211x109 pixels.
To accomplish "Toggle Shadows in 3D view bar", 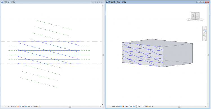I will point(126,106).
